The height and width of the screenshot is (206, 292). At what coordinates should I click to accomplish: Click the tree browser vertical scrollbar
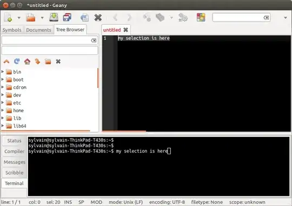(98, 78)
